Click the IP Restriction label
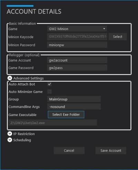Image resolution: width=138 pixels, height=170 pixels. 24,134
